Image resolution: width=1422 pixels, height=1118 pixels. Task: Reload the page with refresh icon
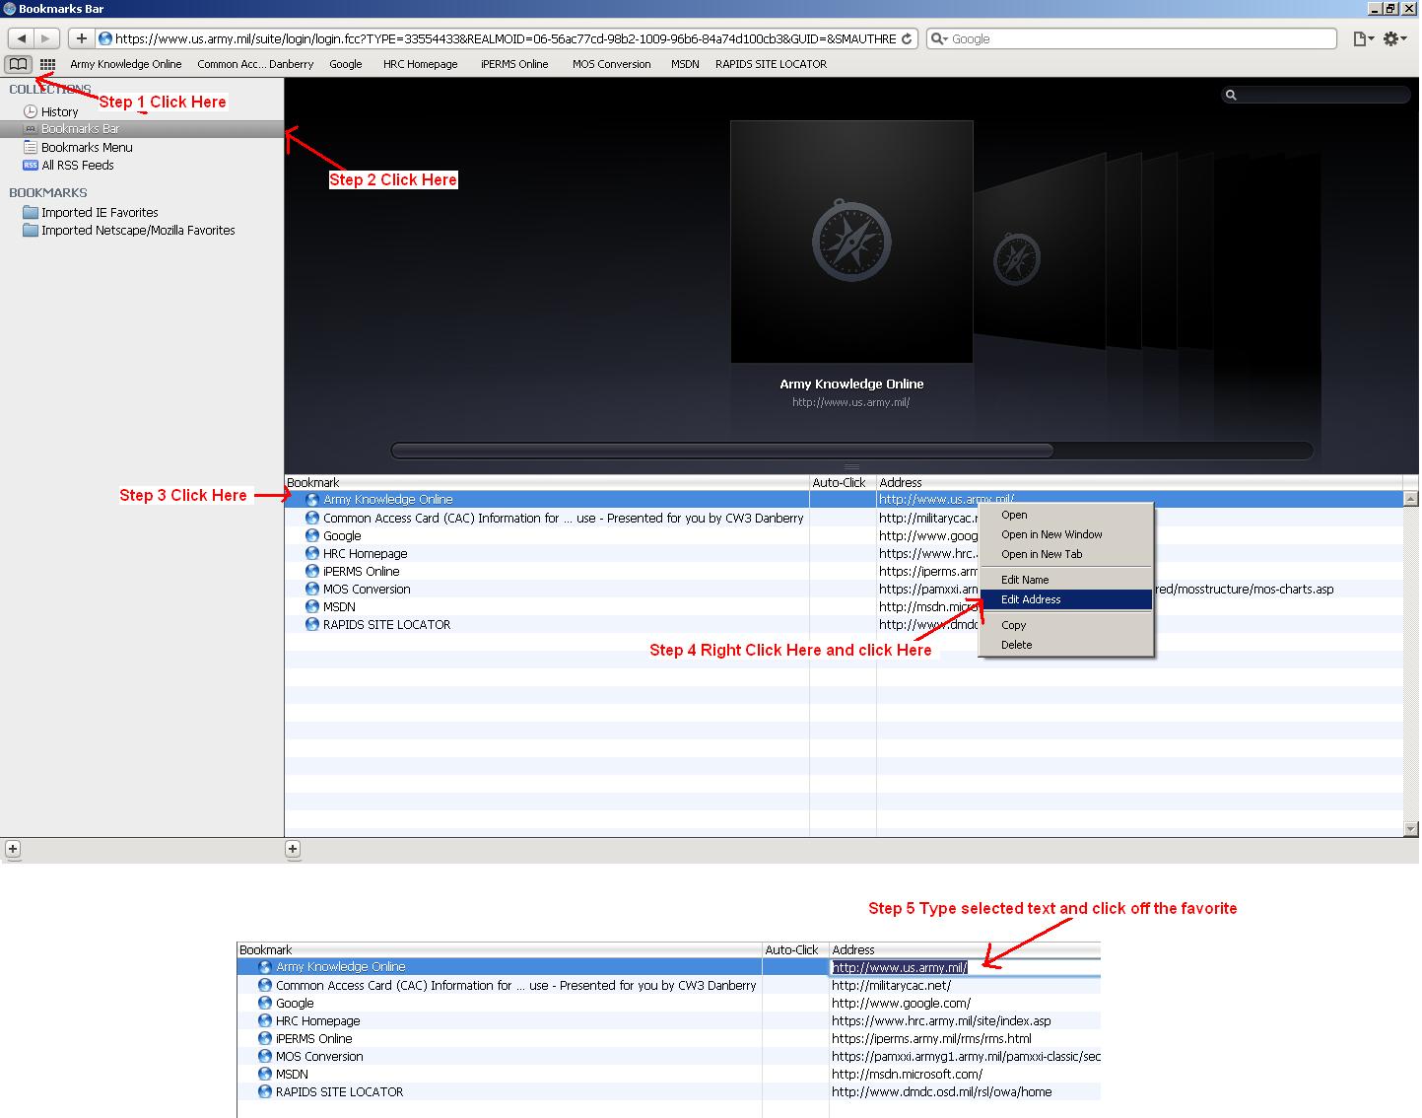click(x=906, y=38)
